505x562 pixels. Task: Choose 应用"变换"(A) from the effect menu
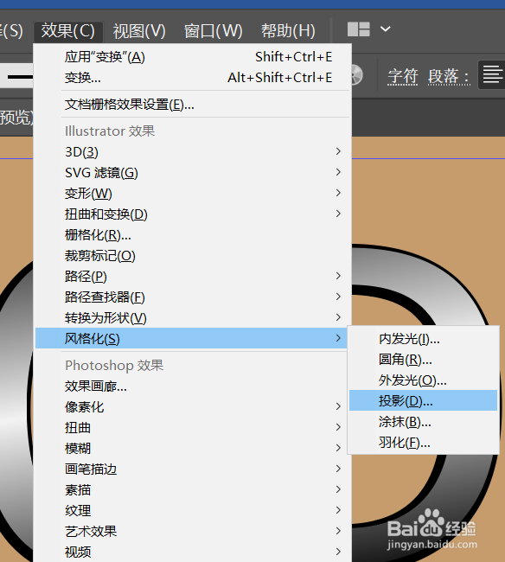(193, 57)
